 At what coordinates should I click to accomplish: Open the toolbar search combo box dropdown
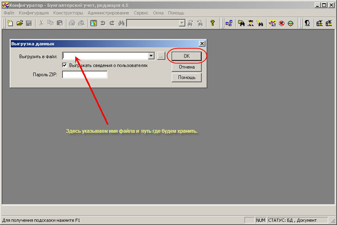point(182,23)
